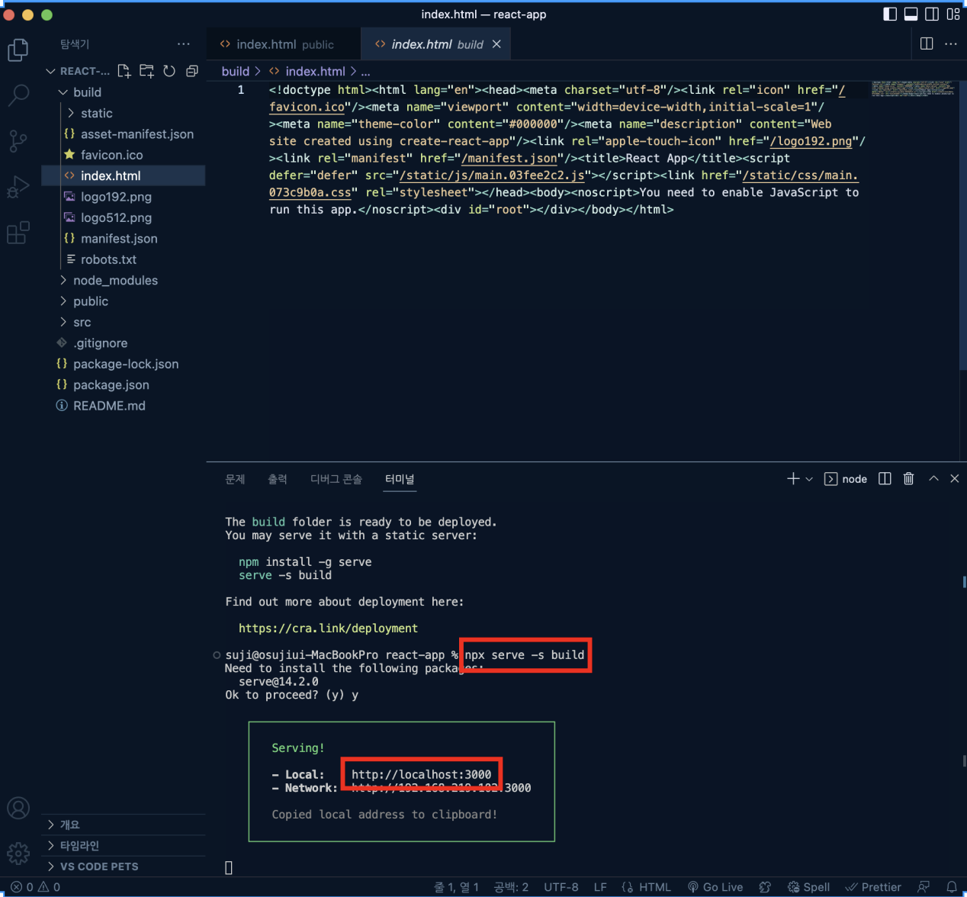
Task: Open the Extensions view
Action: (18, 233)
